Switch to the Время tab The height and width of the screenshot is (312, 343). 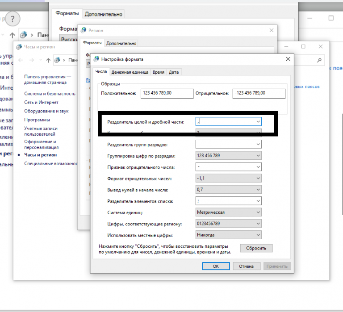158,72
